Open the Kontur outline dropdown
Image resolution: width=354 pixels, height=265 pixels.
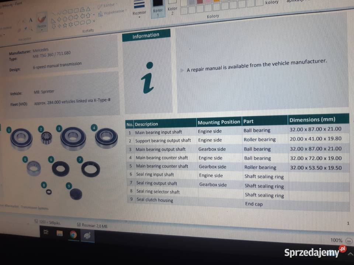(x=108, y=6)
